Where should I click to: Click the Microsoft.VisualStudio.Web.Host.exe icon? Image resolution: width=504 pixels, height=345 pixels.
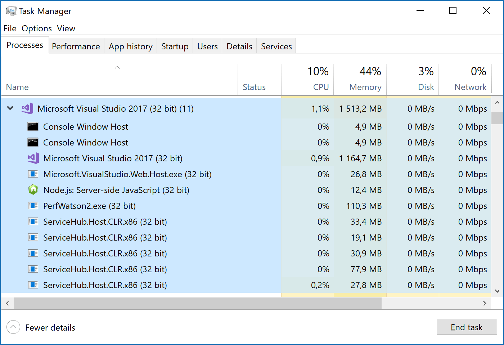[x=33, y=174]
